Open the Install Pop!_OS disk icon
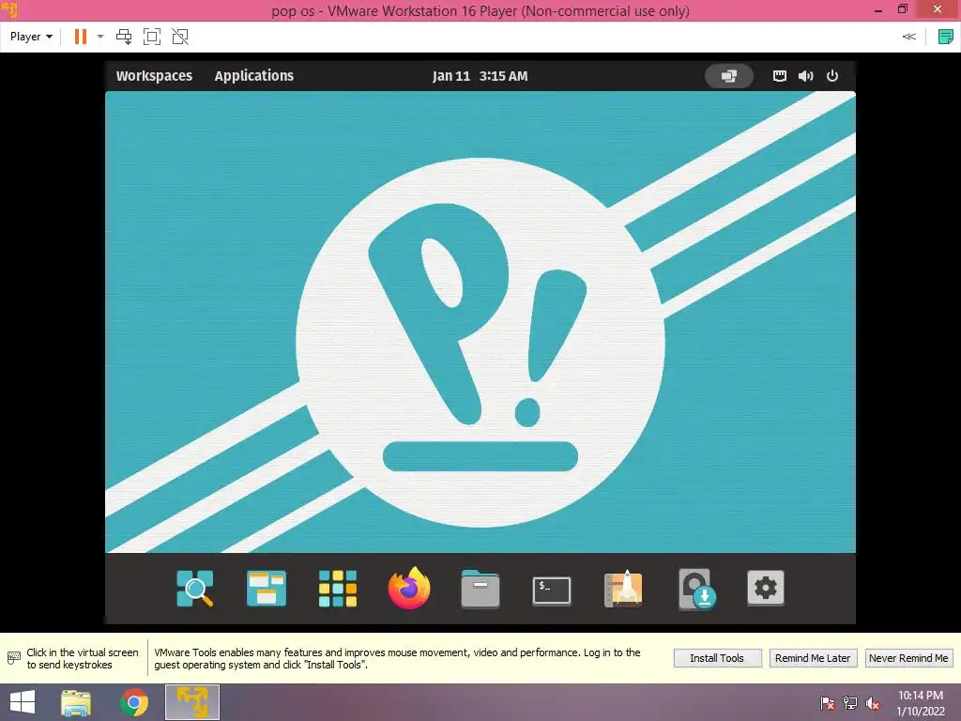961x721 pixels. tap(697, 590)
